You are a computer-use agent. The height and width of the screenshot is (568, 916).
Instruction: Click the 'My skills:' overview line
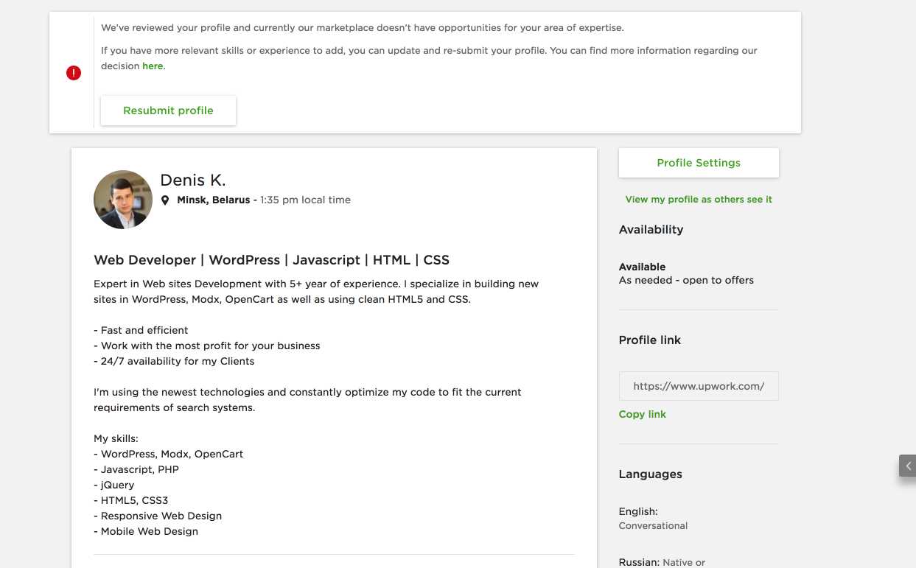[116, 438]
